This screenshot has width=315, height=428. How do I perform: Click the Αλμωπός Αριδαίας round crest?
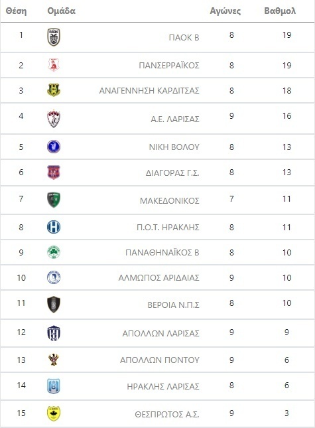tap(54, 277)
